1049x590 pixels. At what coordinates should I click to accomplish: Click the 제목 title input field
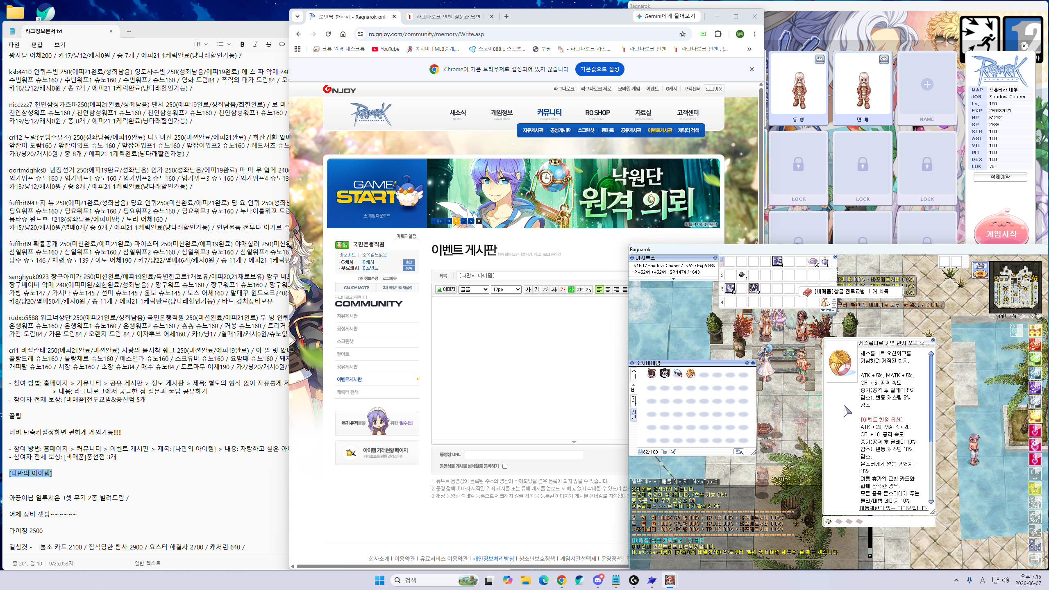(x=543, y=275)
